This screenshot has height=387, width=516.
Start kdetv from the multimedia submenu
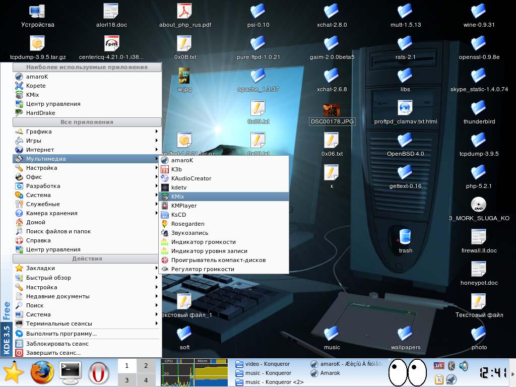click(x=224, y=187)
